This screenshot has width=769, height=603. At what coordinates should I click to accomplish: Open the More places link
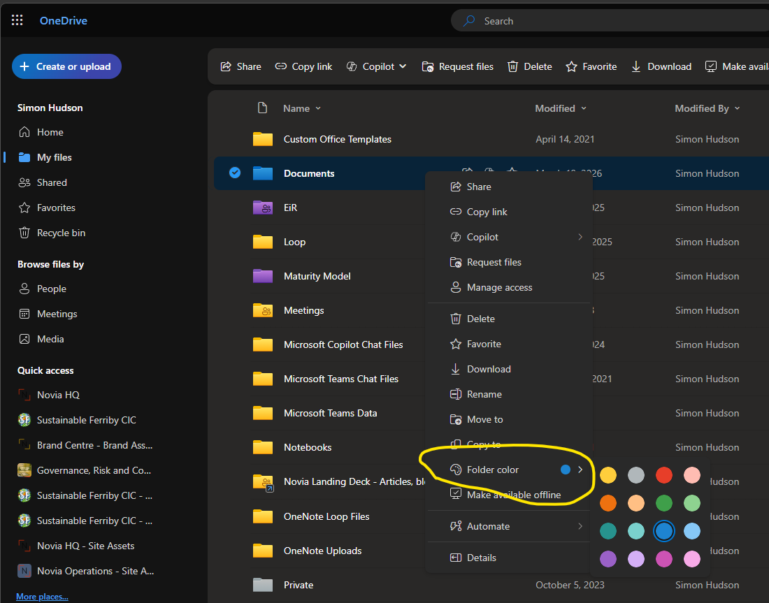[x=42, y=596]
